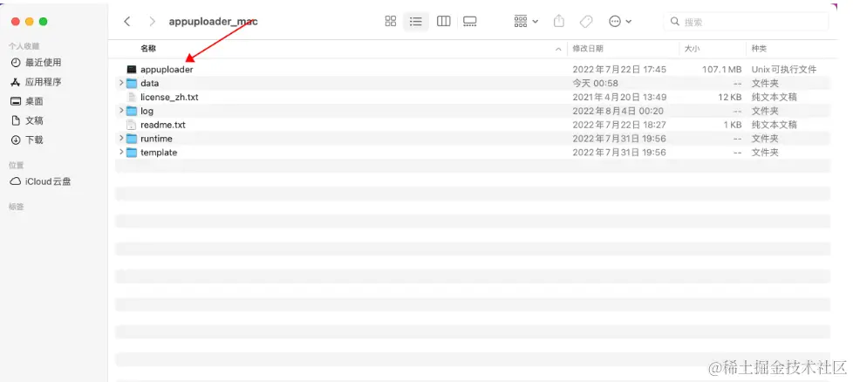Screen dimensions: 853x382
Task: Select the template folder name
Action: coord(159,153)
